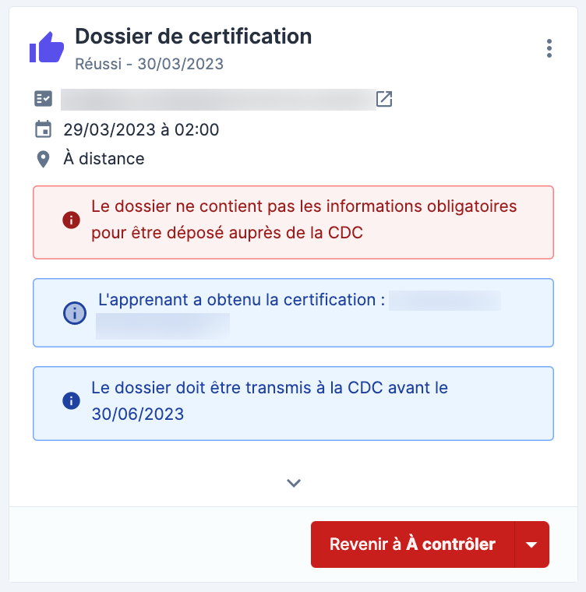Click the 29/03/2023 à 02:00 date text
This screenshot has height=592, width=586.
point(141,129)
